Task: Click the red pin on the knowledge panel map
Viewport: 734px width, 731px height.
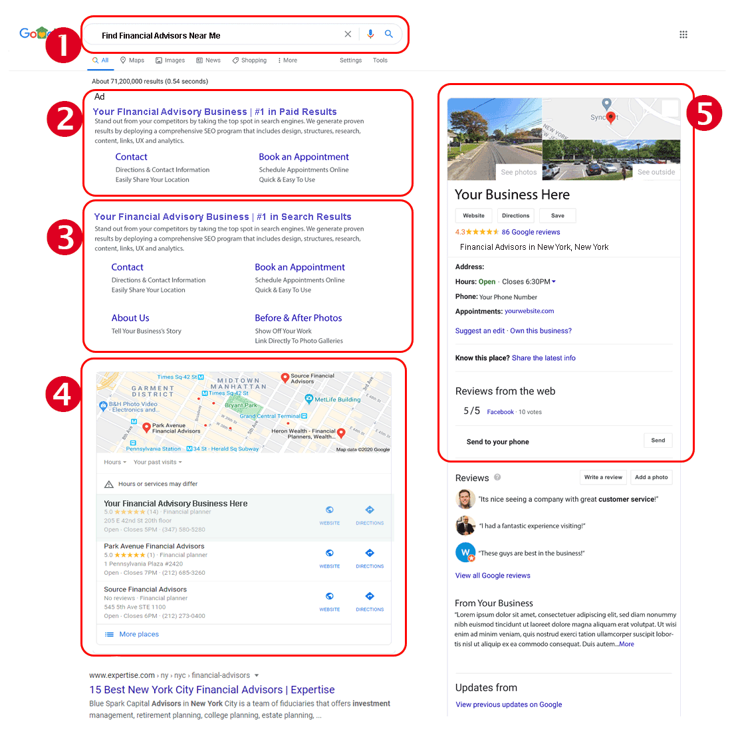Action: [610, 117]
